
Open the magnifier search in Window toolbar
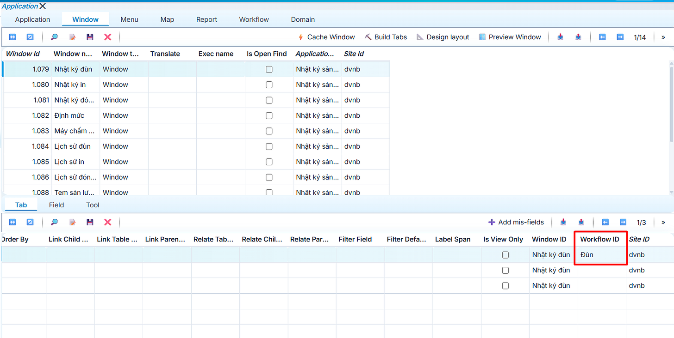pos(54,37)
